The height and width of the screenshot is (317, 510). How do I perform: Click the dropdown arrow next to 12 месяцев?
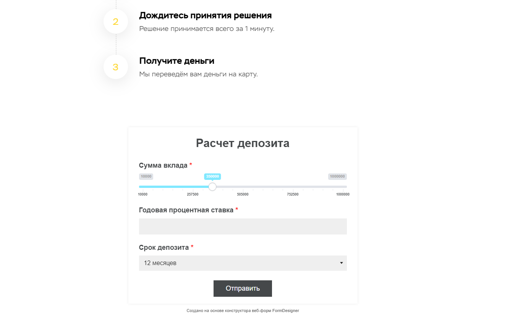point(341,263)
